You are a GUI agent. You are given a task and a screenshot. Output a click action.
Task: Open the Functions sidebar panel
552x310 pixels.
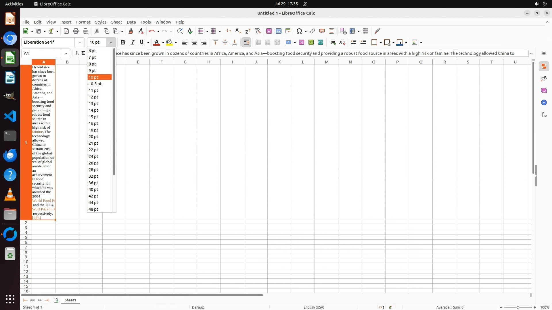tap(544, 115)
